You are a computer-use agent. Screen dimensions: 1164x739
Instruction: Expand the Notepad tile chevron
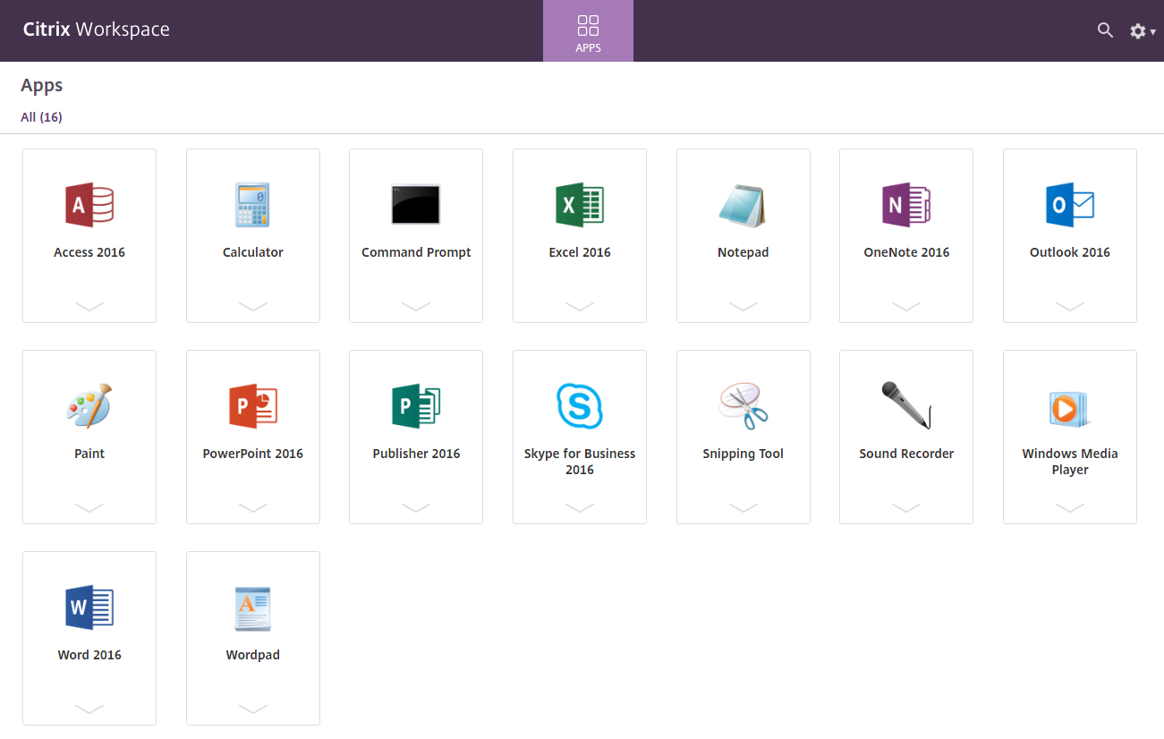click(x=743, y=306)
